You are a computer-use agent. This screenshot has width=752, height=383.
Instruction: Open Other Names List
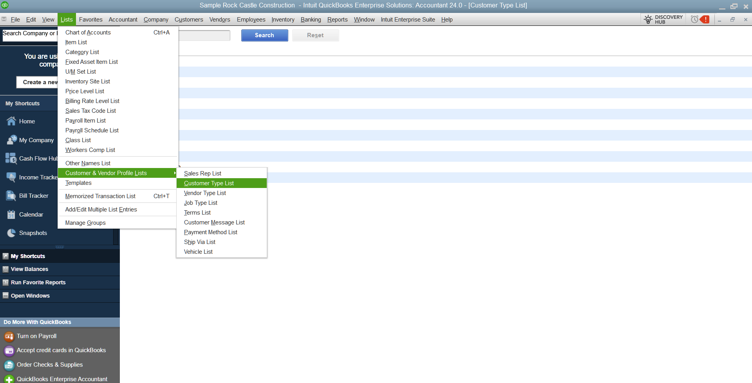click(x=117, y=163)
